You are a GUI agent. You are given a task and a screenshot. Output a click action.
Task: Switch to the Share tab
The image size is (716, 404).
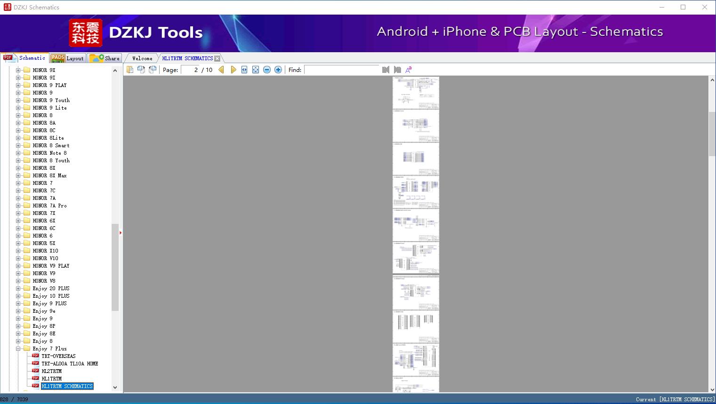(x=105, y=58)
